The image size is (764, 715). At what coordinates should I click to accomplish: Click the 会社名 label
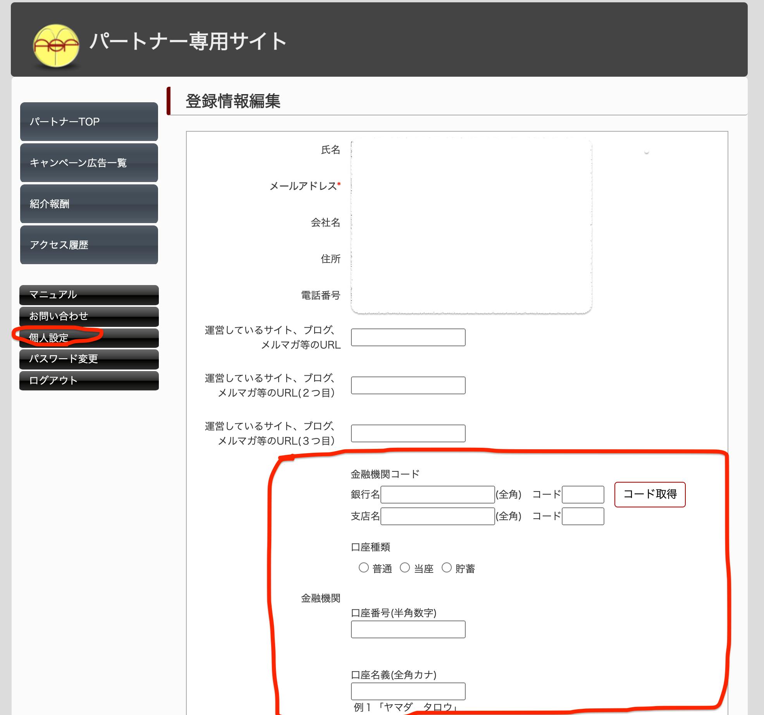[x=325, y=222]
